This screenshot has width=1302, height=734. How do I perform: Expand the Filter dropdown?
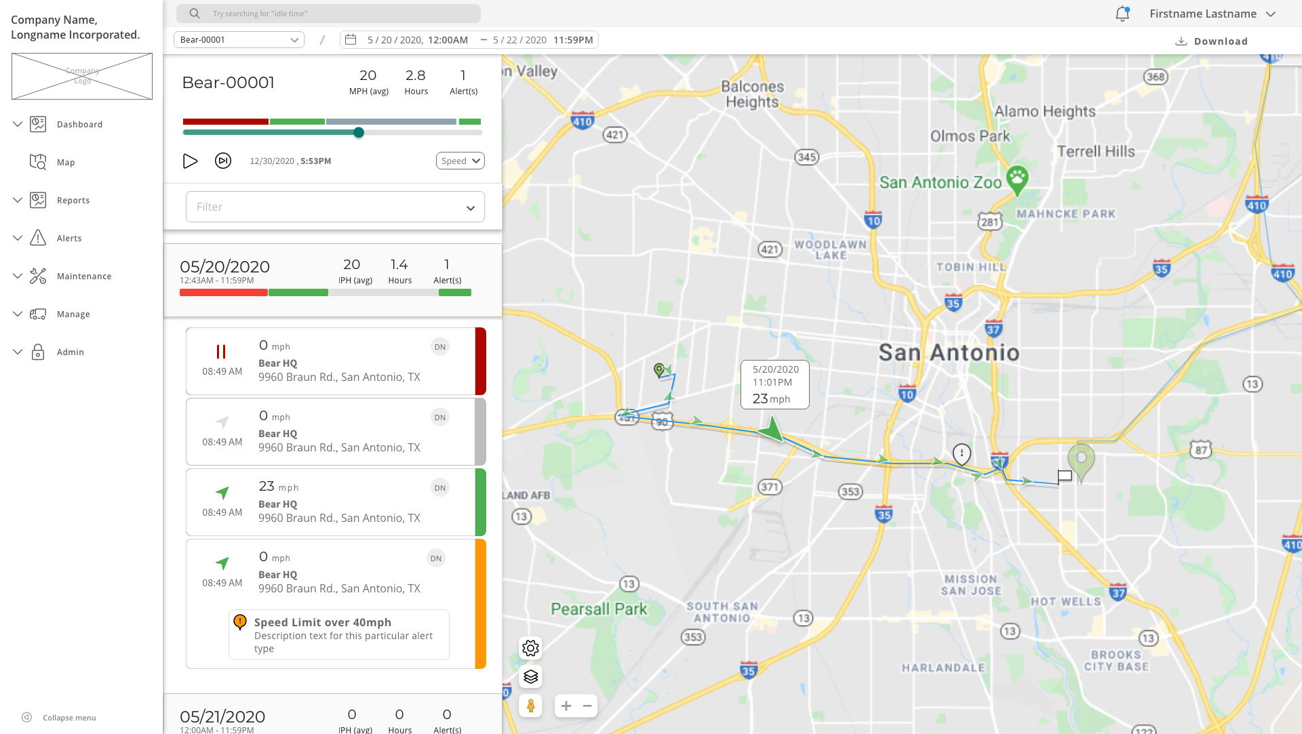[x=335, y=207]
